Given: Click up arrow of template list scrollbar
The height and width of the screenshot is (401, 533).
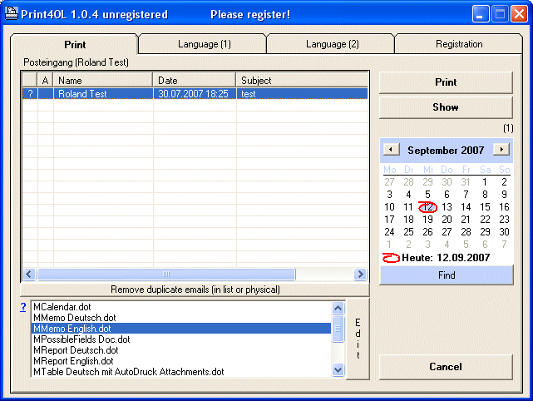Looking at the screenshot, I should [x=338, y=308].
